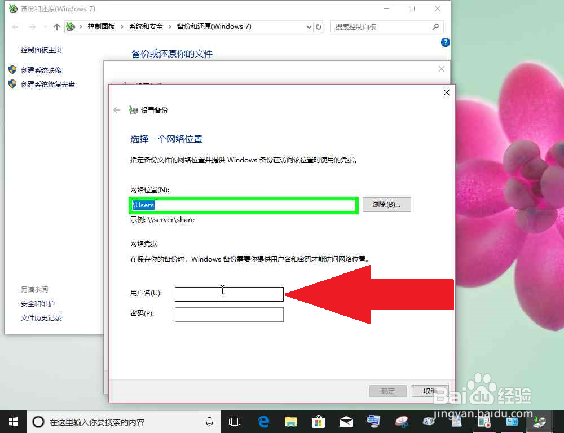564x433 pixels.
Task: Click the blue help question mark icon
Action: click(446, 42)
